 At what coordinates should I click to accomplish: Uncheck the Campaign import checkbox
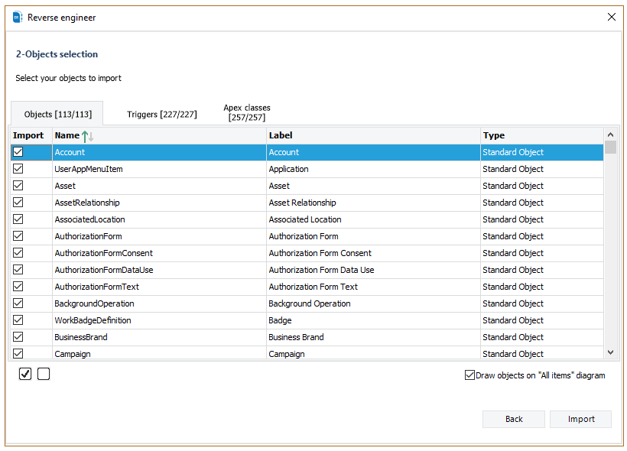[x=18, y=353]
